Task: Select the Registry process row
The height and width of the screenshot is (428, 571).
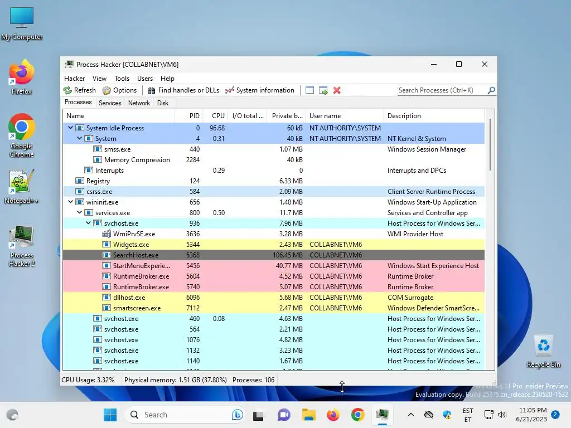Action: (x=273, y=181)
